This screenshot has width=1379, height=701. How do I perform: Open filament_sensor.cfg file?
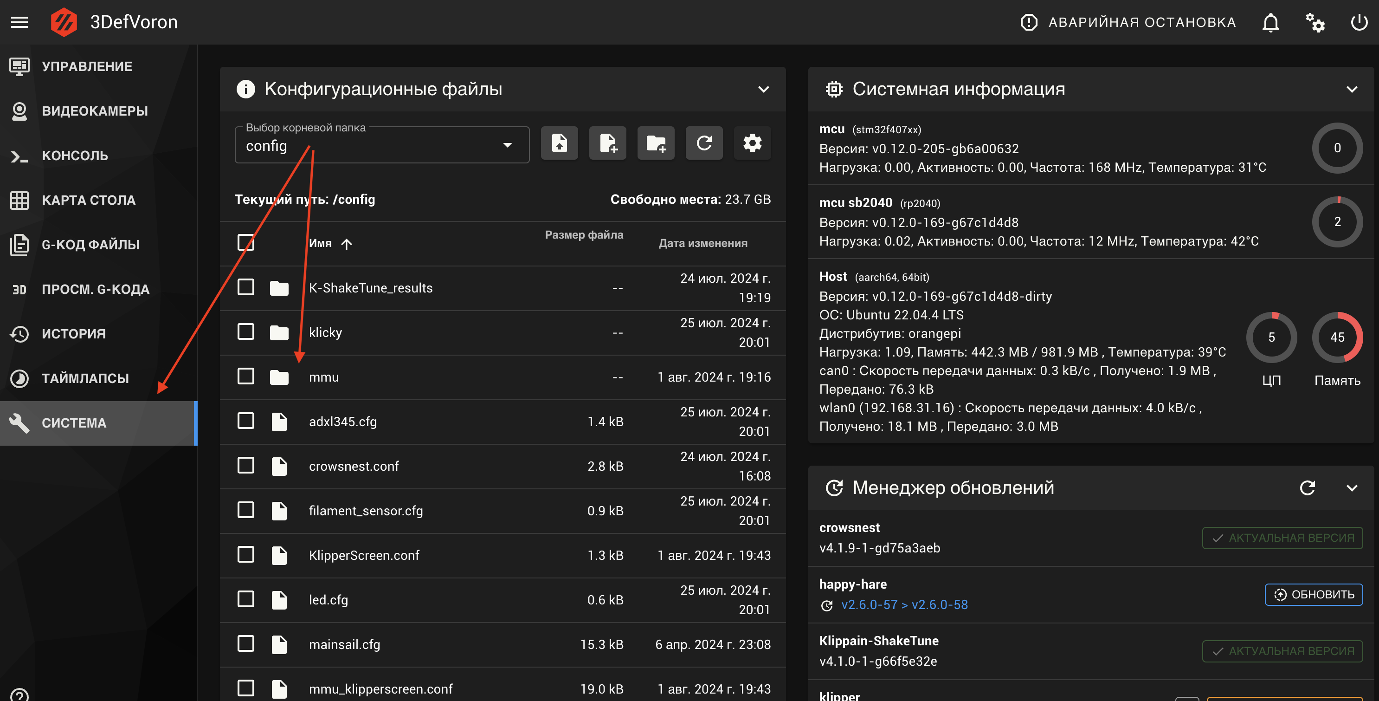coord(366,511)
